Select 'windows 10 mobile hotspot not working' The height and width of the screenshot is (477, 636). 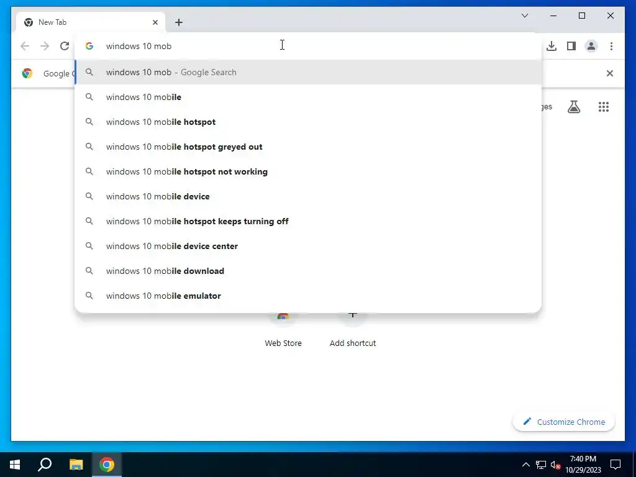click(308, 171)
